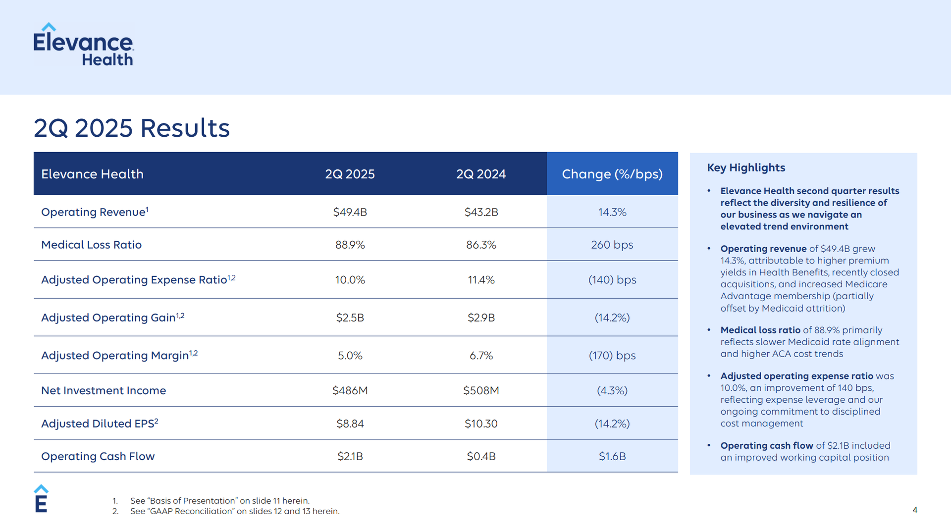Click footnote 1 'Basis of Presentation' text

220,501
